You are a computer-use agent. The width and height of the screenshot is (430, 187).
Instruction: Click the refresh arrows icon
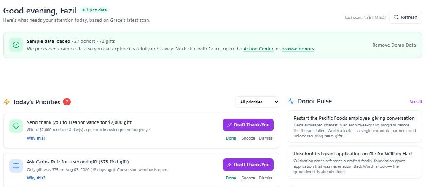396,17
